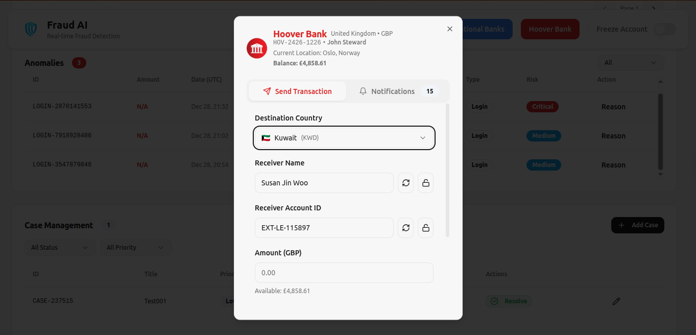Screen dimensions: 696x335
Task: Edit case CASE-237515 with pencil icon
Action: 616,301
